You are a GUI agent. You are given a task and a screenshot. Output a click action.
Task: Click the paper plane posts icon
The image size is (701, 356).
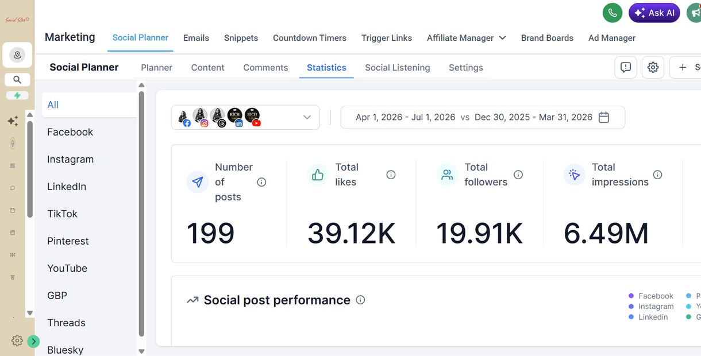click(198, 182)
